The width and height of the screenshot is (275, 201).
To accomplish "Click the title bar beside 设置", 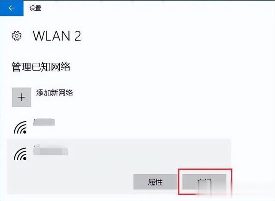I will coord(158,8).
